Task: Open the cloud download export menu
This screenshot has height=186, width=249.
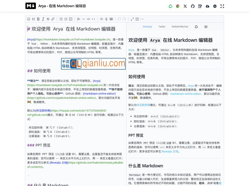Action: [208, 6]
